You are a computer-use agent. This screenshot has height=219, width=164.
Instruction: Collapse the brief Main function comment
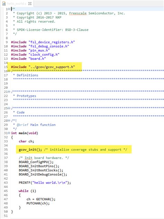tap(9, 120)
